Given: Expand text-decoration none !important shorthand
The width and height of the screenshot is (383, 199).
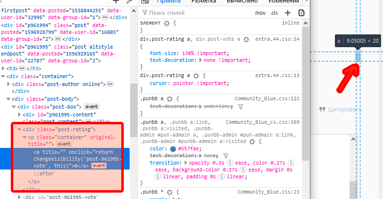Looking at the screenshot, I should (200, 60).
